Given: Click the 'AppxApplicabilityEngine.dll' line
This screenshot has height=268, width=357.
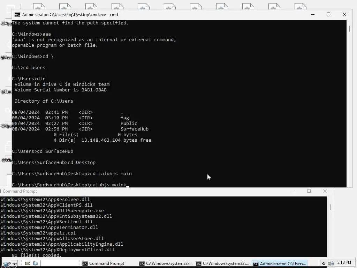Looking at the screenshot, I should tap(62, 244).
